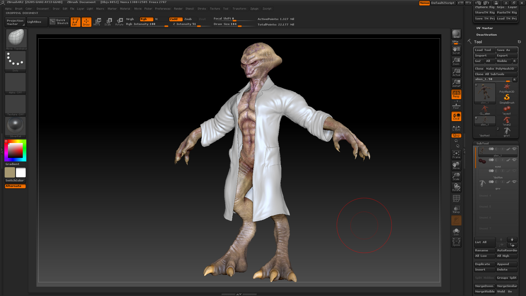Pick a color from the Gradient color picker
Screen dimensions: 526x296
15,150
